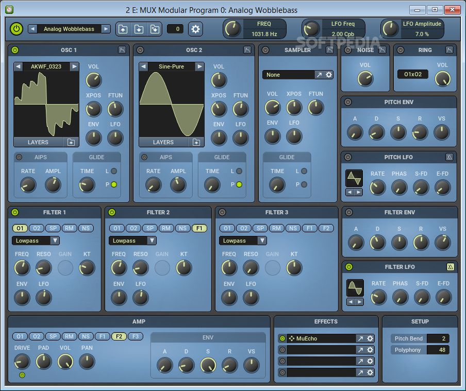This screenshot has width=466, height=391.
Task: Toggle the main power button of the synth
Action: 16,29
